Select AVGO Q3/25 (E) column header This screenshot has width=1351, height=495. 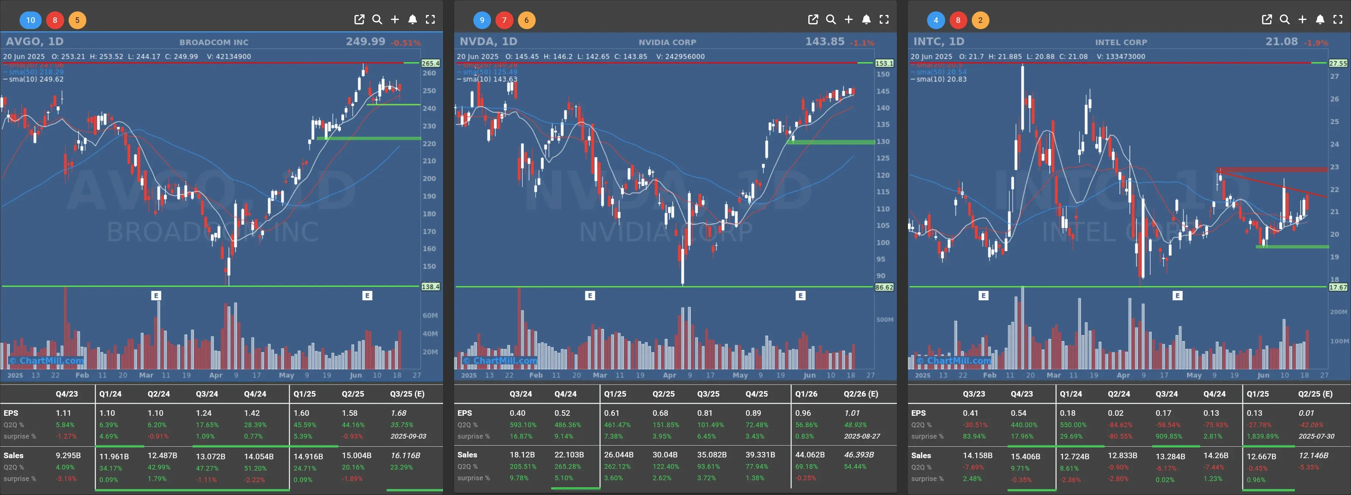[x=408, y=394]
